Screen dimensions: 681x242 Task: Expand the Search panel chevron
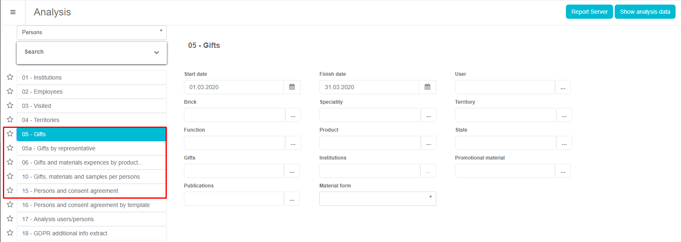156,52
